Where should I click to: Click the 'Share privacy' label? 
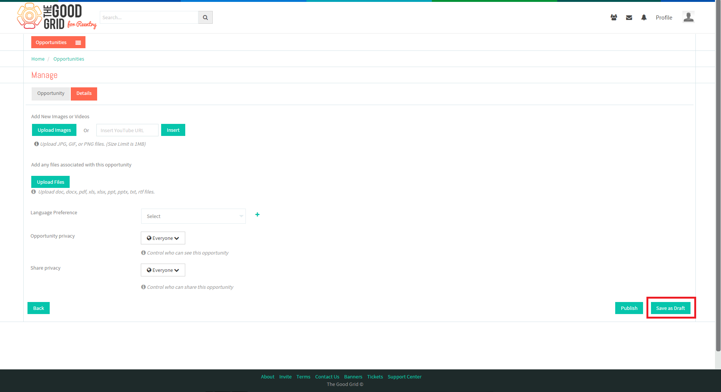pos(46,268)
